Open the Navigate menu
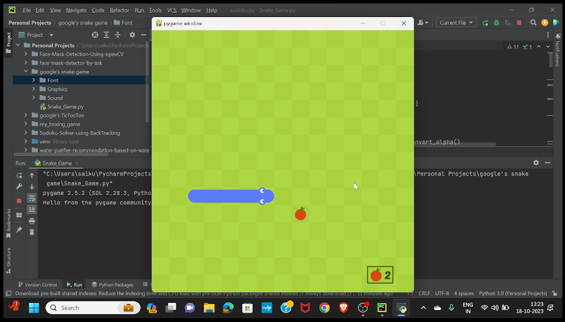The image size is (565, 322). [x=76, y=10]
